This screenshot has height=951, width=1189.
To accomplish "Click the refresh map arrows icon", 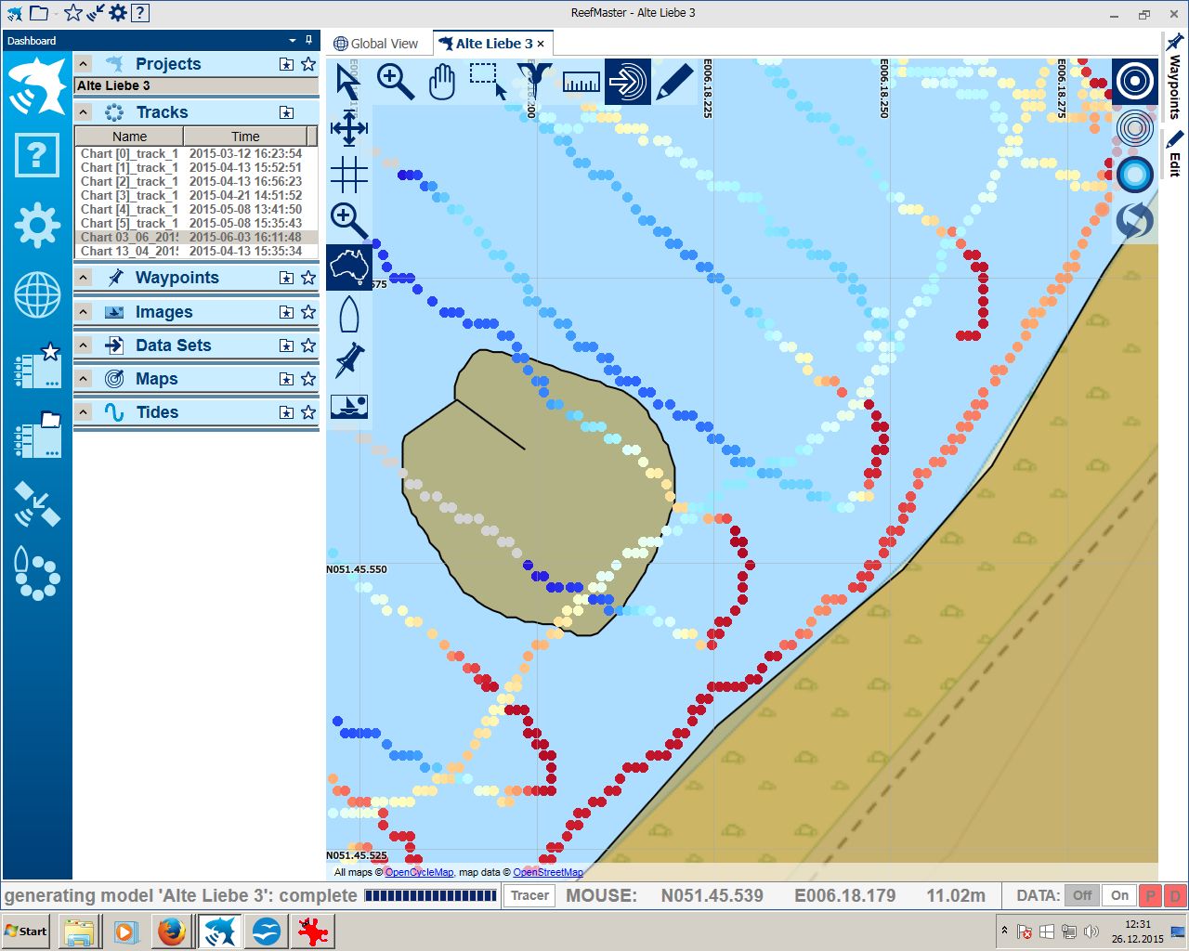I will 1134,221.
